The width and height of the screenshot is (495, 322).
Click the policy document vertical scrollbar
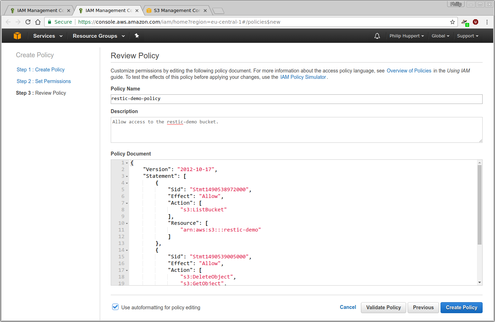tap(479, 205)
